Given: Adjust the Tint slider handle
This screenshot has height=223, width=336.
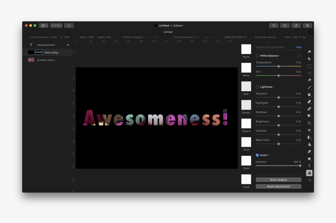Looking at the screenshot, I should click(x=279, y=76).
